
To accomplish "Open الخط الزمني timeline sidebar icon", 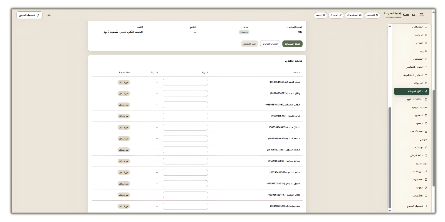I will 426,156.
